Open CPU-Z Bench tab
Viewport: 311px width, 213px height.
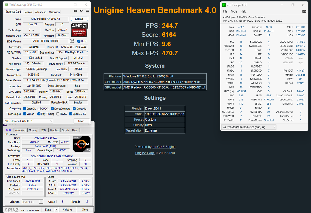pyautogui.click(x=65, y=130)
